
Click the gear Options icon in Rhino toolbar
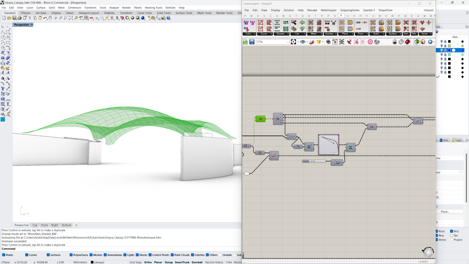tap(153, 18)
